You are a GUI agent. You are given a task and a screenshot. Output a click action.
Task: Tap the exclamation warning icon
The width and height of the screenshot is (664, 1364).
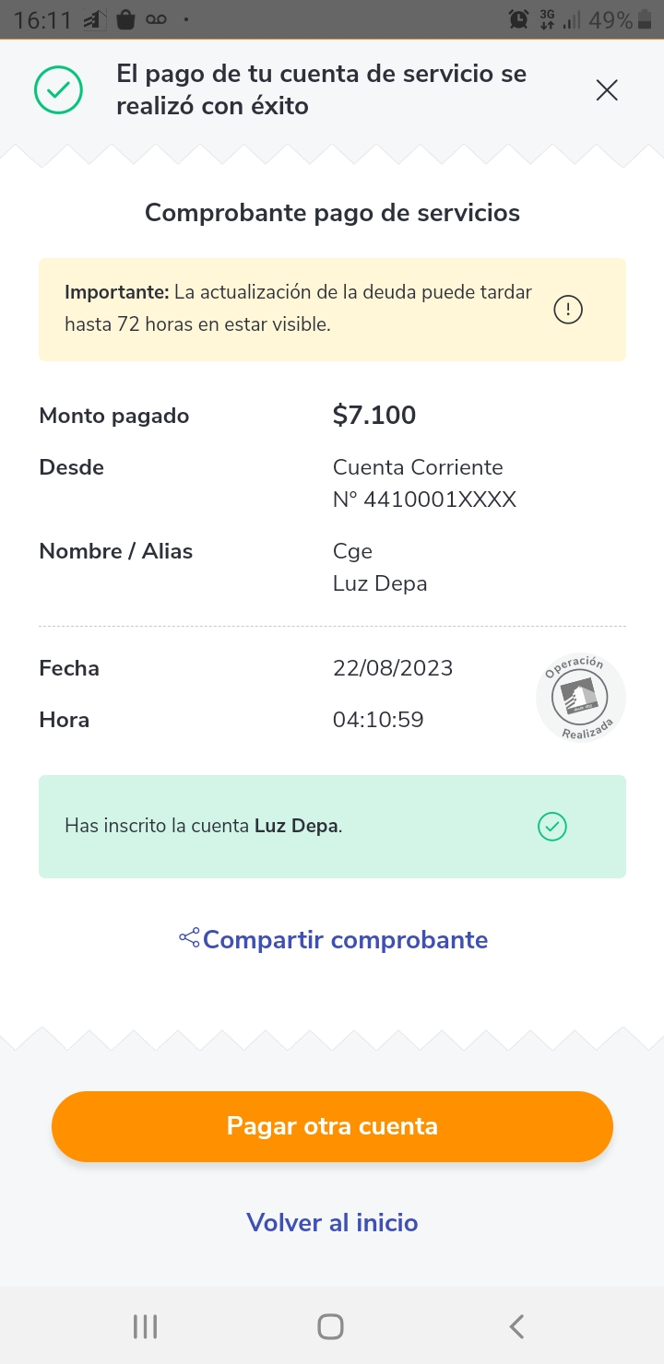point(568,311)
